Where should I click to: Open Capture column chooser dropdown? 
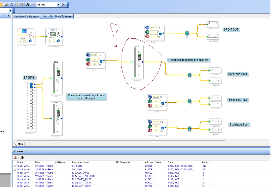(x=22, y=157)
